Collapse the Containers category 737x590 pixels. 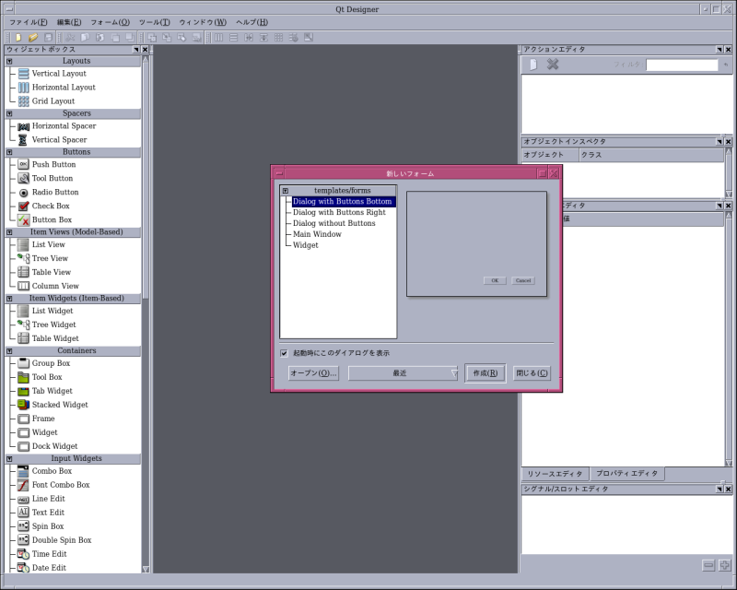point(9,351)
